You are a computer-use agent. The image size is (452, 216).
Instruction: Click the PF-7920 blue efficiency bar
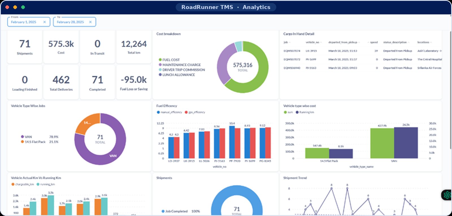pos(232,142)
